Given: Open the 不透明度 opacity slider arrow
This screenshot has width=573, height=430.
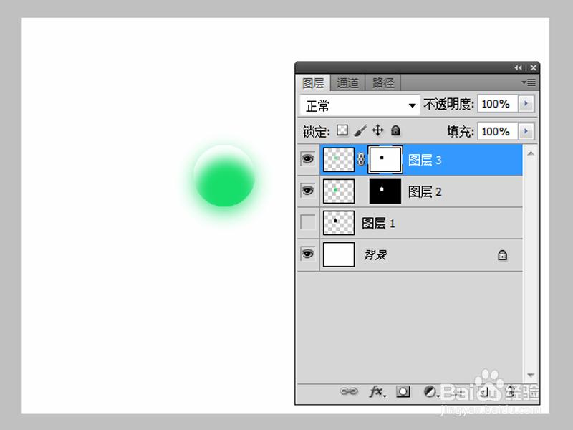Looking at the screenshot, I should pos(526,104).
